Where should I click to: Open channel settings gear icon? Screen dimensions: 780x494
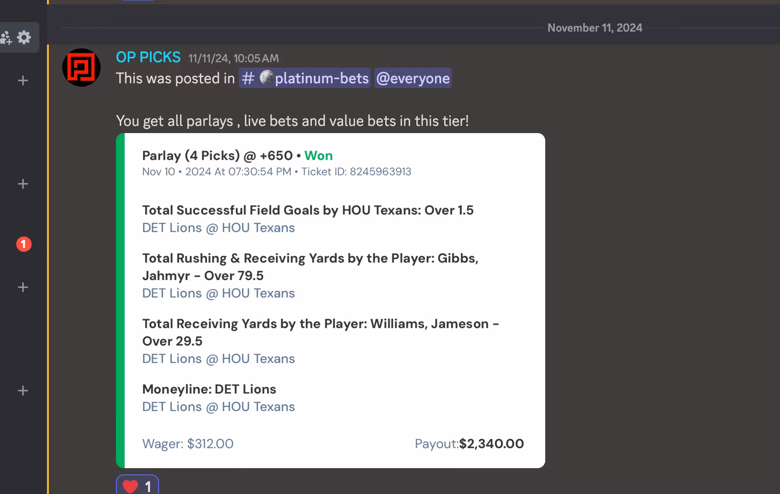coord(24,37)
